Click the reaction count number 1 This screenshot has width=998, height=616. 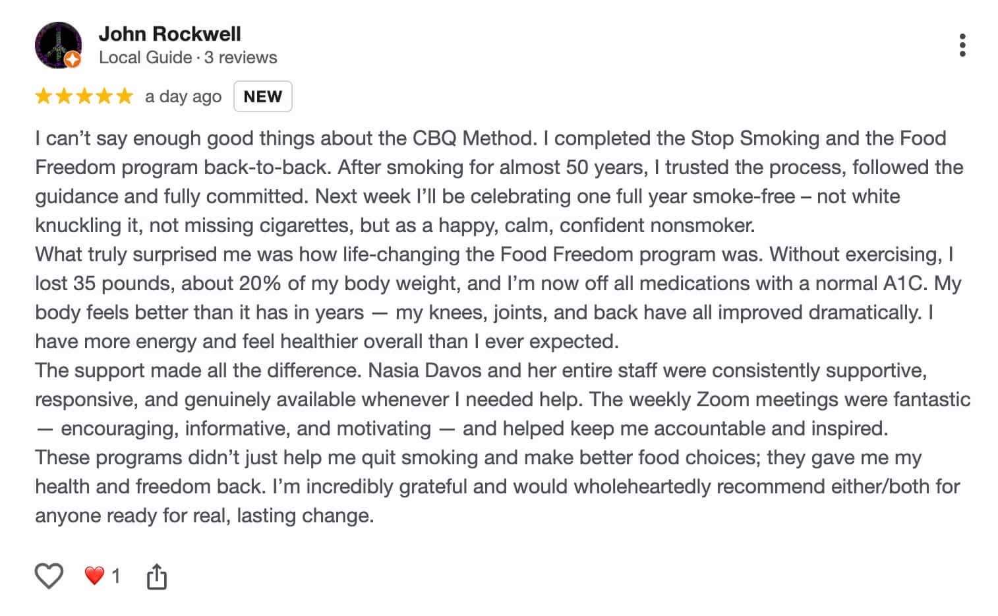click(116, 576)
